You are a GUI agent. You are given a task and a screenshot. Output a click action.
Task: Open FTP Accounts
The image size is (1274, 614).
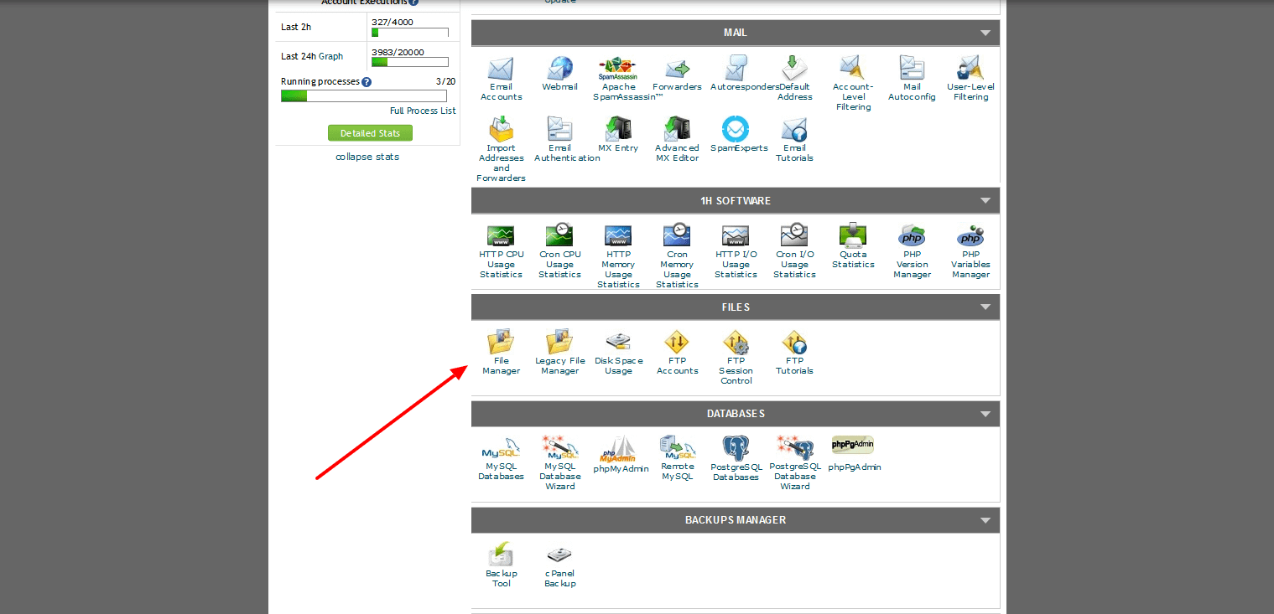(x=677, y=353)
